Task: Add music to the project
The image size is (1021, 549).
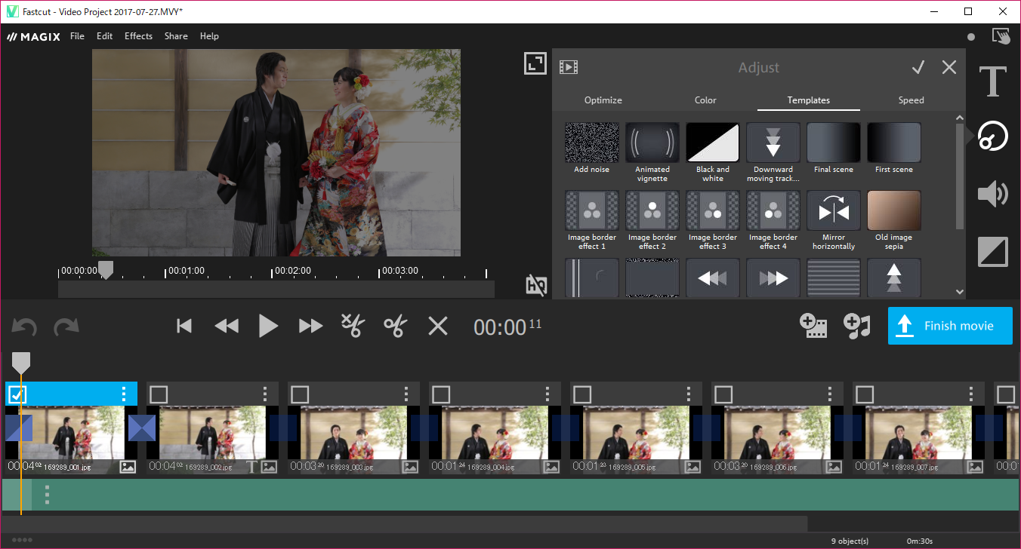Action: point(857,326)
